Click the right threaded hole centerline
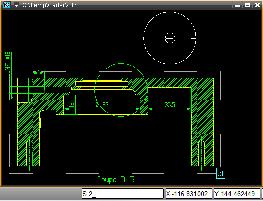This screenshot has width=263, height=201. click(201, 153)
